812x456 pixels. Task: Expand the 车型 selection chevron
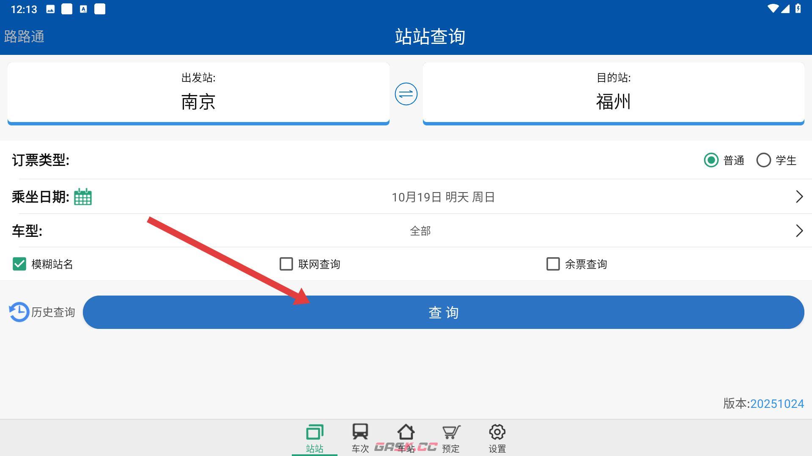point(799,231)
